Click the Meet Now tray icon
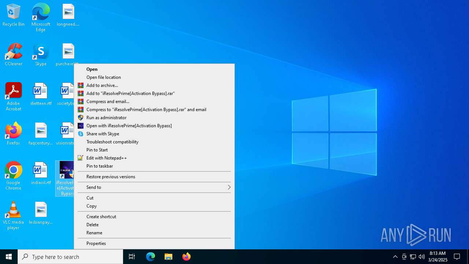The height and width of the screenshot is (264, 469). [x=404, y=257]
